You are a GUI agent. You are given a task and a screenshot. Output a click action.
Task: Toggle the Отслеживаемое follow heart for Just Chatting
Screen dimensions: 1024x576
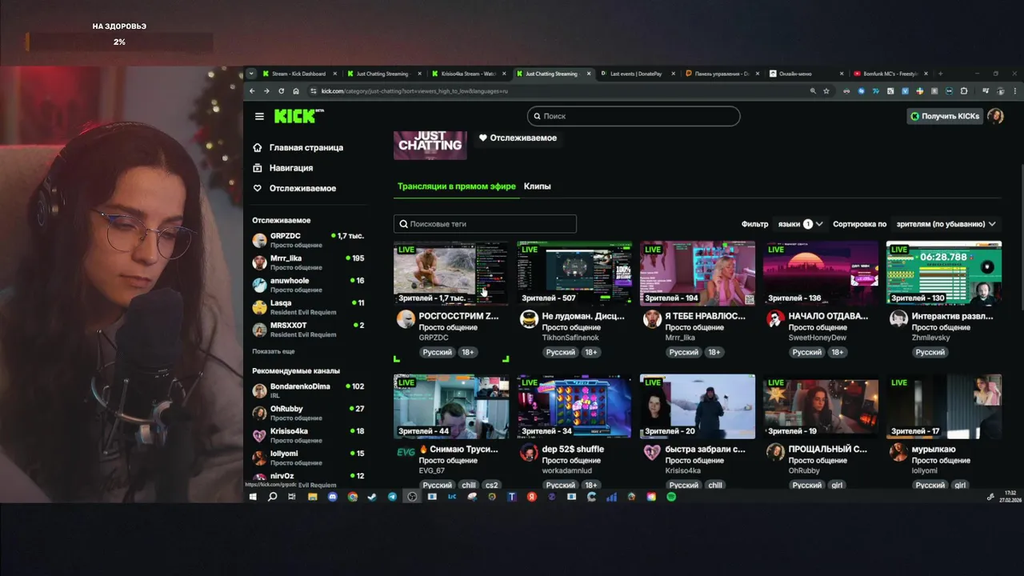pos(518,138)
